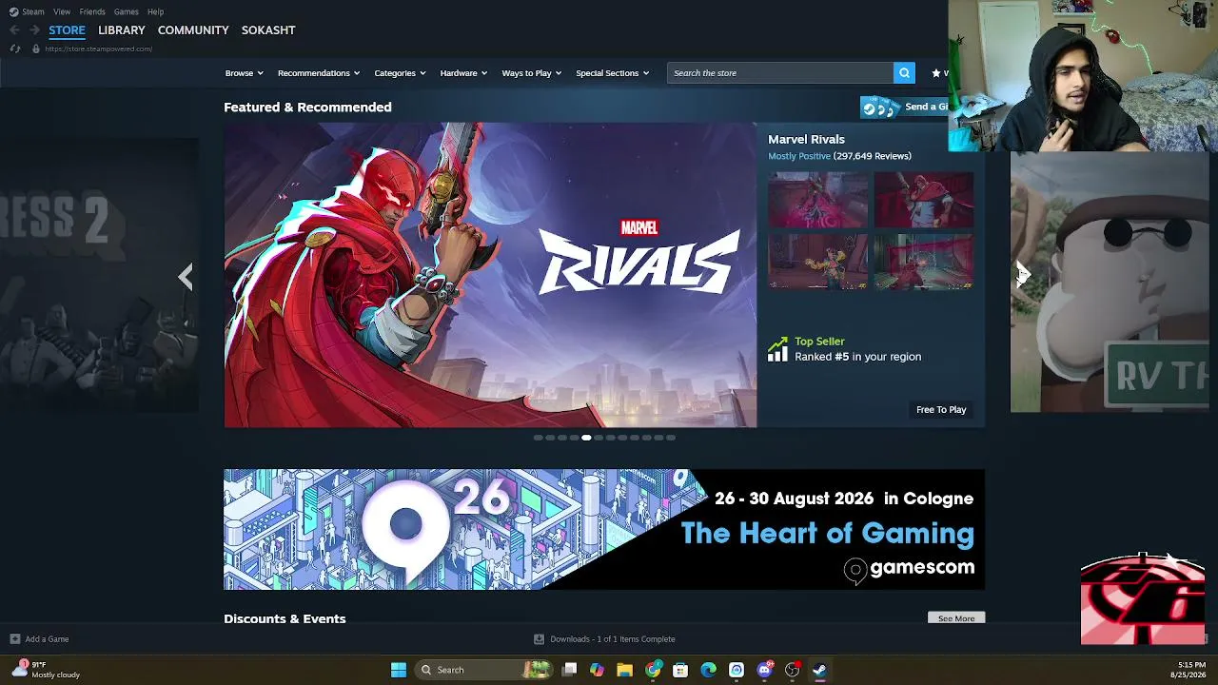The image size is (1218, 685).
Task: Open the Categories dropdown
Action: 400,73
